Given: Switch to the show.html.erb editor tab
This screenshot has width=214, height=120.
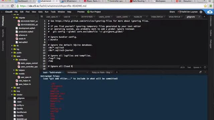Looking at the screenshot, I should point(175,17).
